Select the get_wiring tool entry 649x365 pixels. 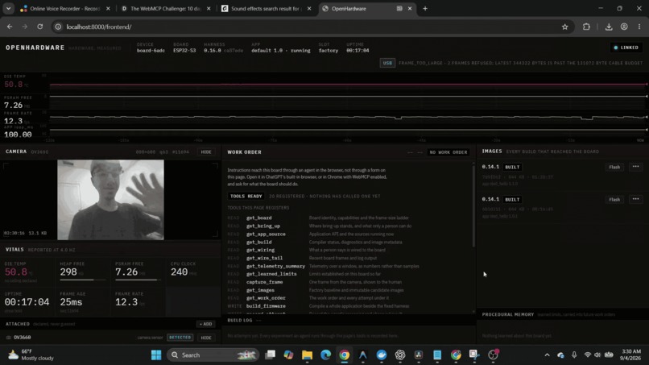click(260, 250)
